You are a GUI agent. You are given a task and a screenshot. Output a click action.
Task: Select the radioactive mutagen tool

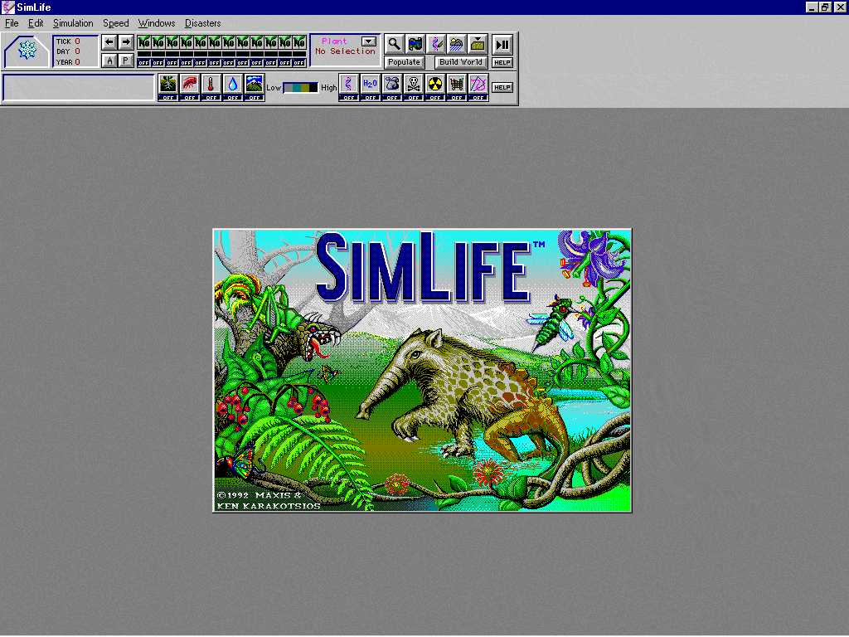[435, 84]
